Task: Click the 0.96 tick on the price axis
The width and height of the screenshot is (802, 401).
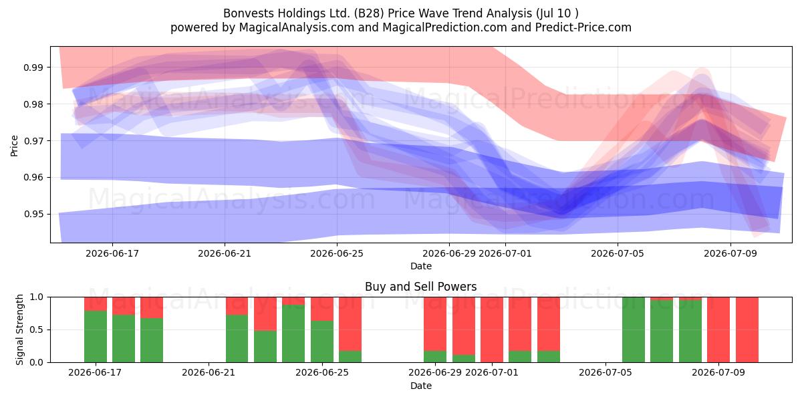Action: pos(34,178)
